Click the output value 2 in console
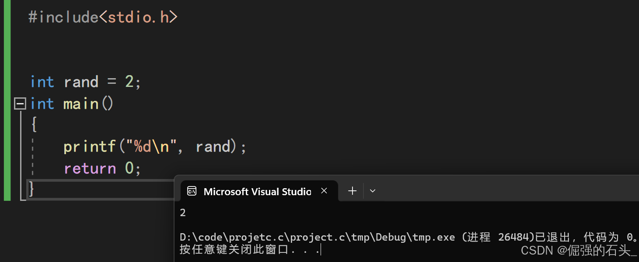The image size is (639, 262). click(x=183, y=213)
